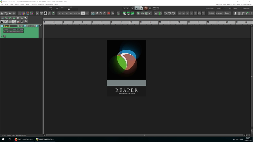Open the Insert menu

(17, 4)
